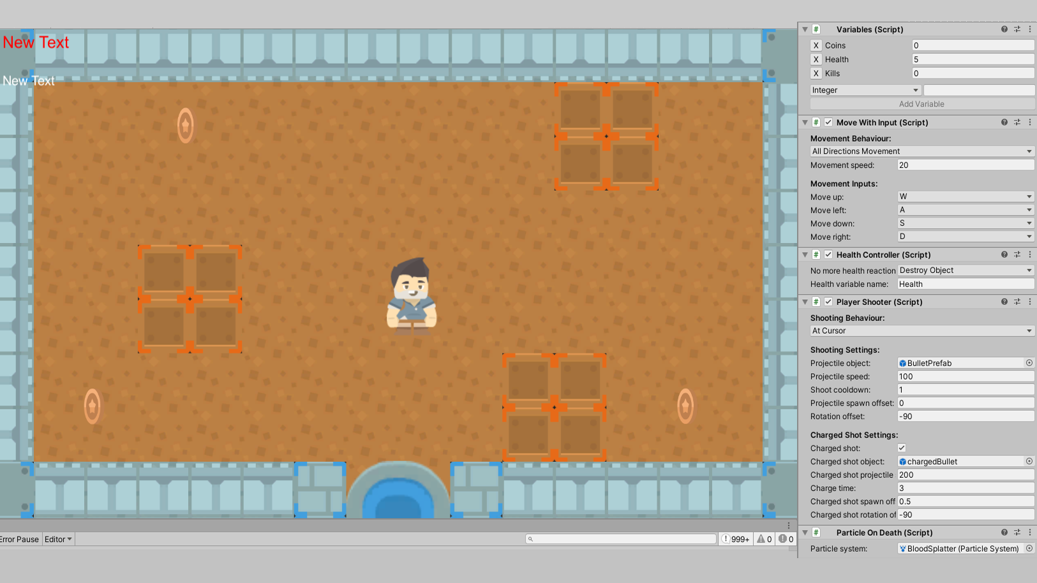Open the Integer variable type dropdown
This screenshot has width=1037, height=583.
865,90
